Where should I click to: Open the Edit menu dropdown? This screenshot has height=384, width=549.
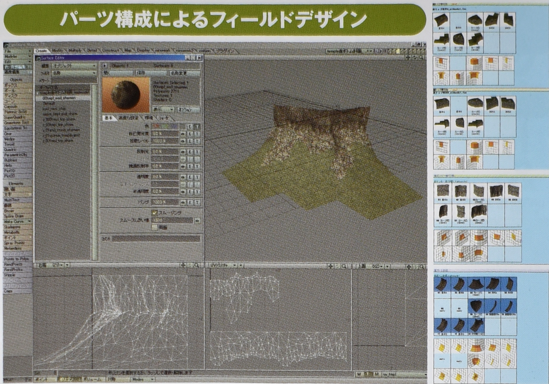[x=18, y=62]
